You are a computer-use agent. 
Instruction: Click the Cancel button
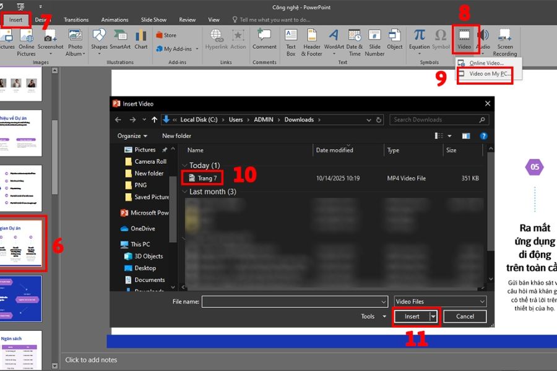coord(465,317)
